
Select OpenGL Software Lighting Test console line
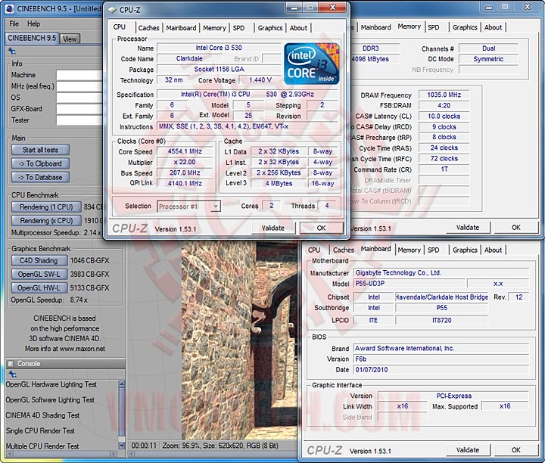pyautogui.click(x=50, y=399)
